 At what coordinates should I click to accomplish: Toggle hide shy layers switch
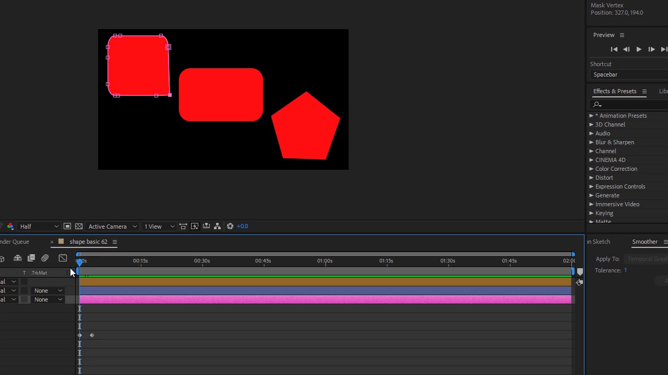tap(18, 258)
